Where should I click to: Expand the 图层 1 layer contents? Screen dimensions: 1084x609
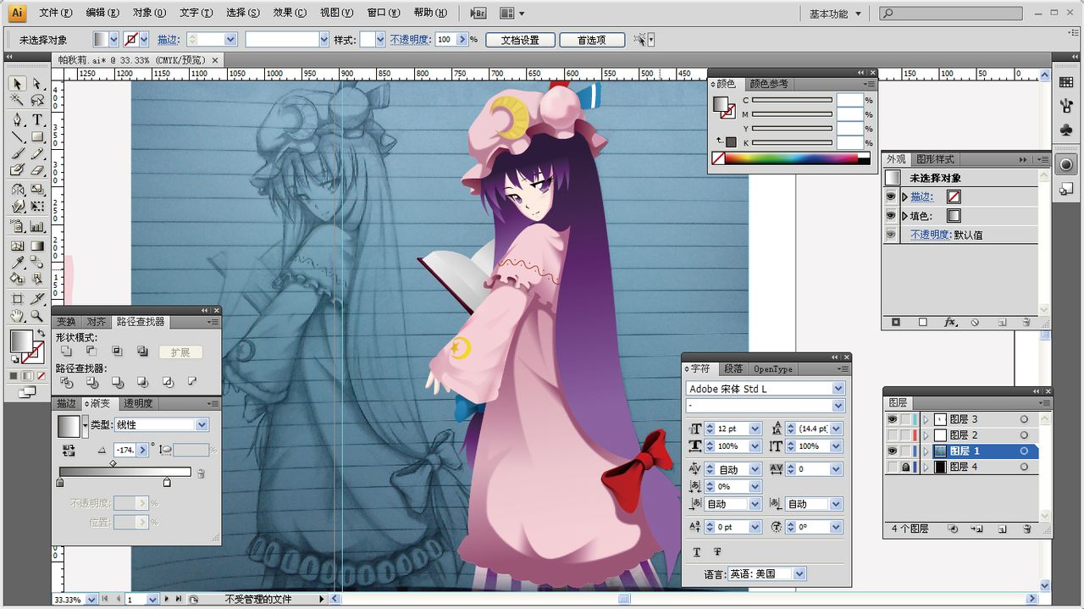[x=926, y=451]
